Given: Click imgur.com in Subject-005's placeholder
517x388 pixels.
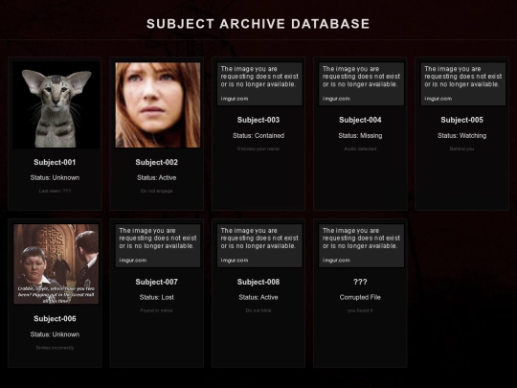Looking at the screenshot, I should tap(438, 99).
